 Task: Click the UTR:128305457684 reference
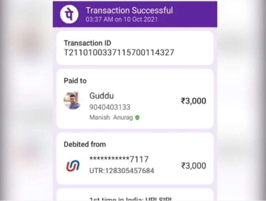click(x=121, y=171)
